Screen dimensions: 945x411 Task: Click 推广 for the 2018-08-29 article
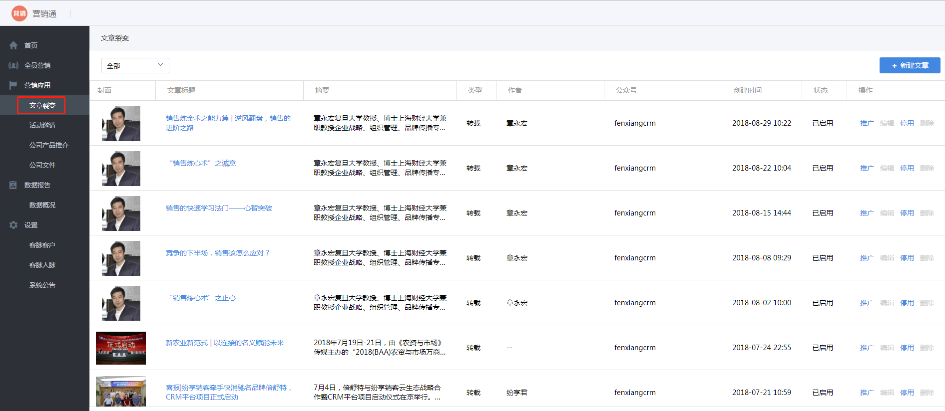pyautogui.click(x=867, y=123)
